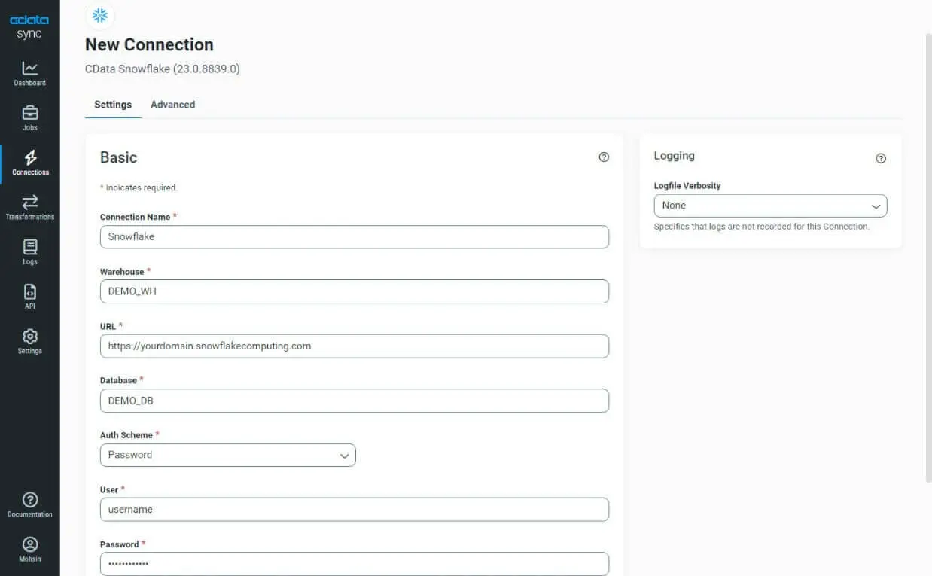Open Settings from the sidebar
The width and height of the screenshot is (932, 576).
[30, 340]
